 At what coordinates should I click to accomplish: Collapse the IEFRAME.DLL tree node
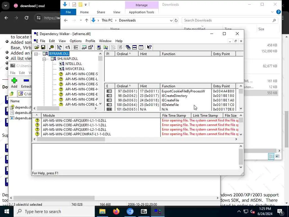click(x=36, y=54)
